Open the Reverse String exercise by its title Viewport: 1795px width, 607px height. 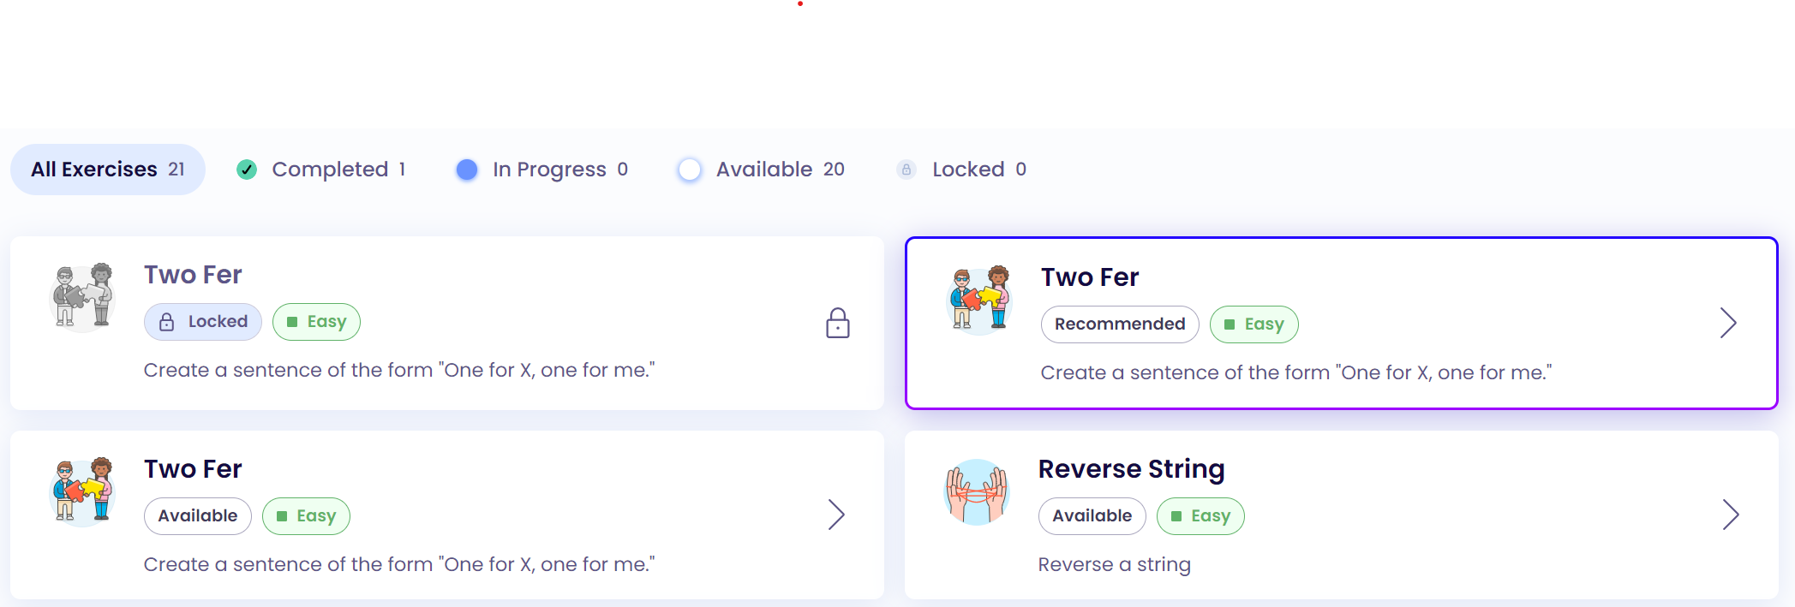(1132, 468)
